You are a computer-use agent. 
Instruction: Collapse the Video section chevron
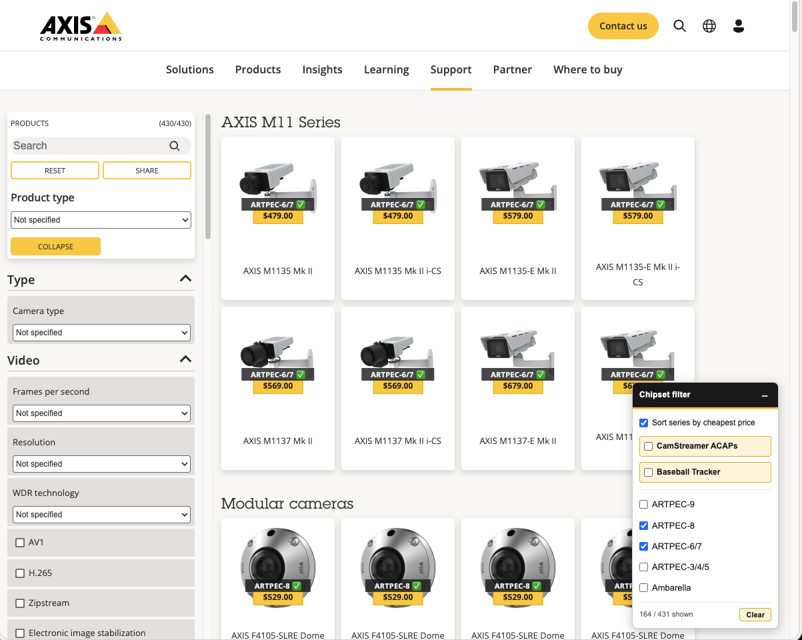[x=185, y=359]
